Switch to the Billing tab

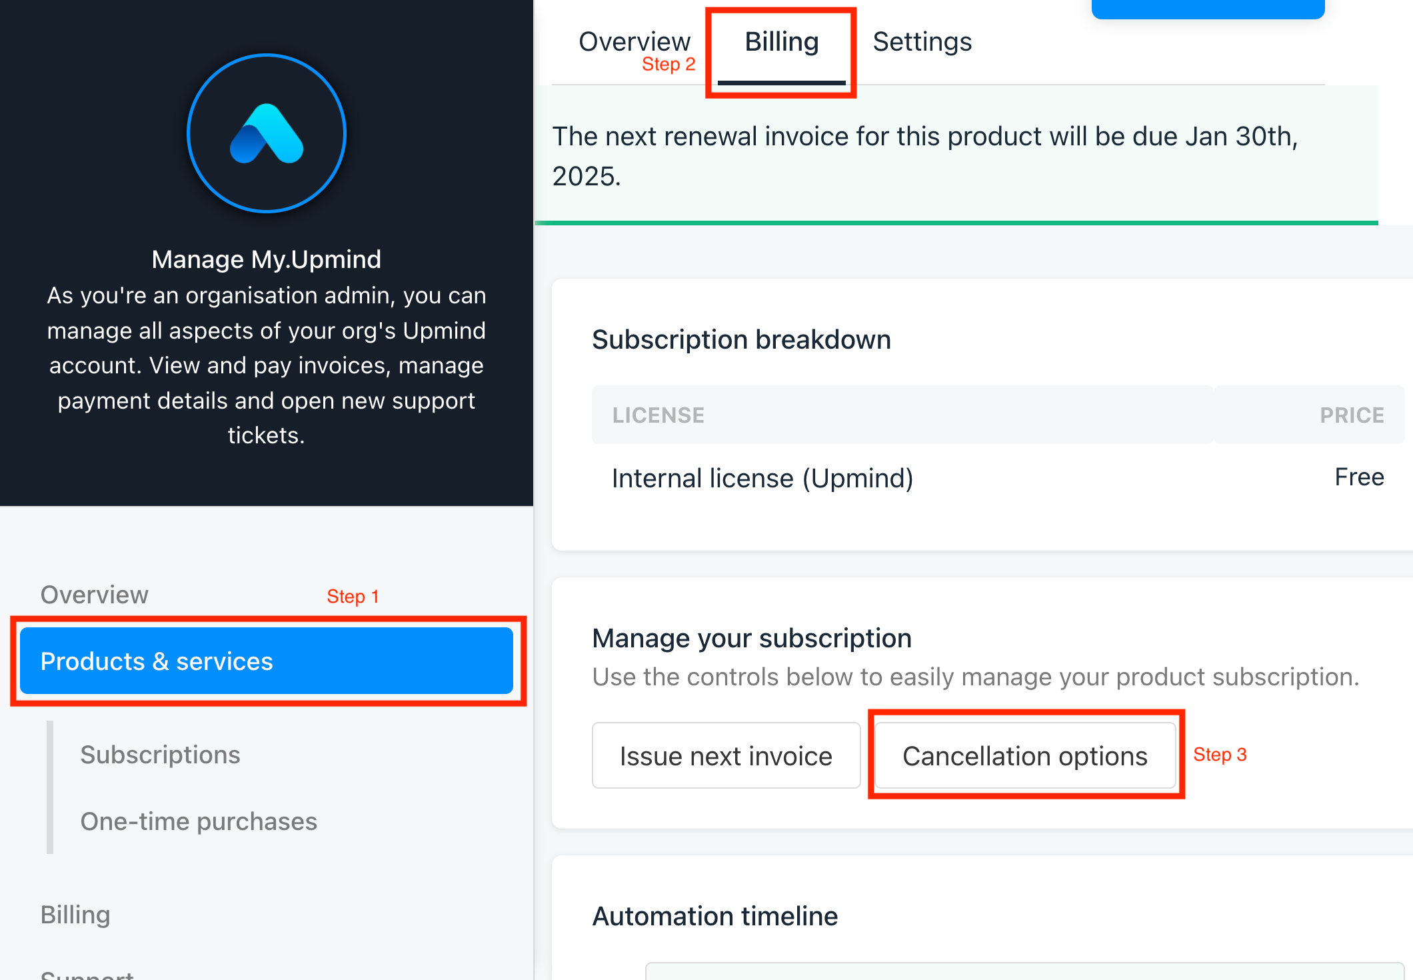[780, 41]
